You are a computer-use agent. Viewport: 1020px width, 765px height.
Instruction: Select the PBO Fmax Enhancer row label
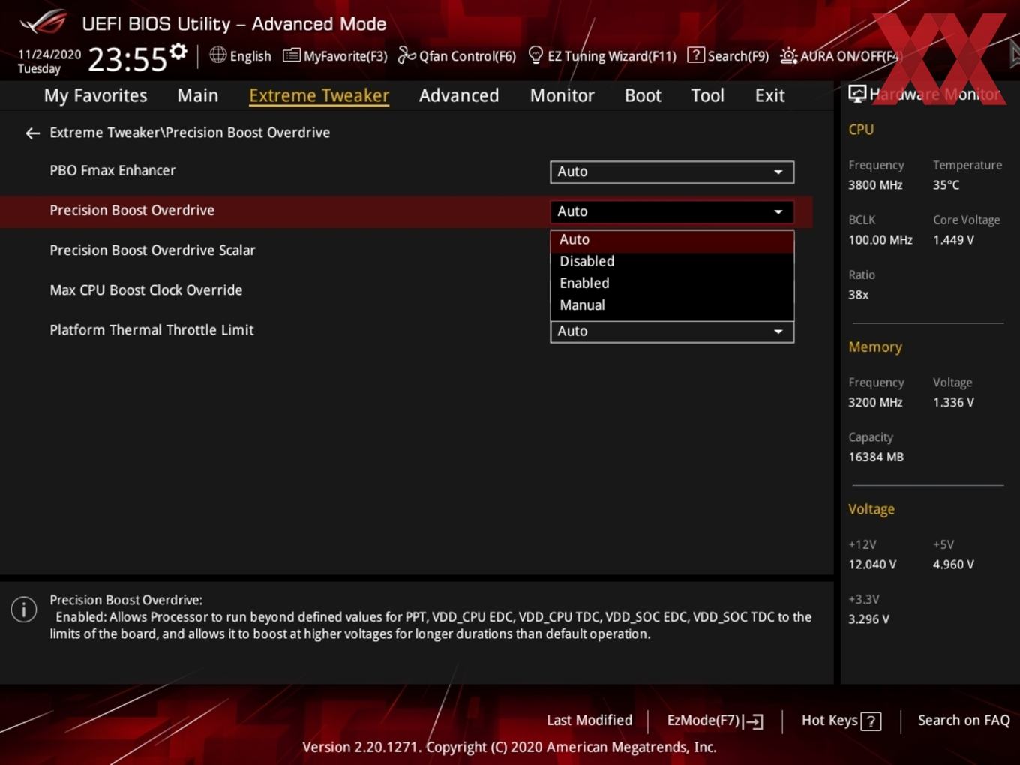(x=112, y=170)
